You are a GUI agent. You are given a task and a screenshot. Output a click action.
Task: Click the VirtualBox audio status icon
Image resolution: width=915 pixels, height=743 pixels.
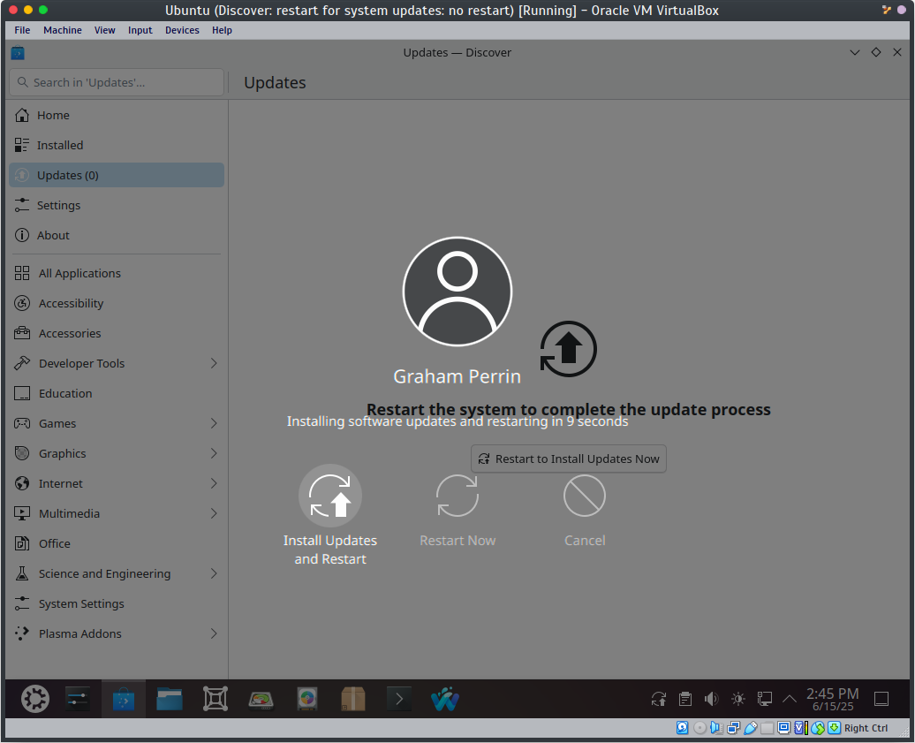716,728
